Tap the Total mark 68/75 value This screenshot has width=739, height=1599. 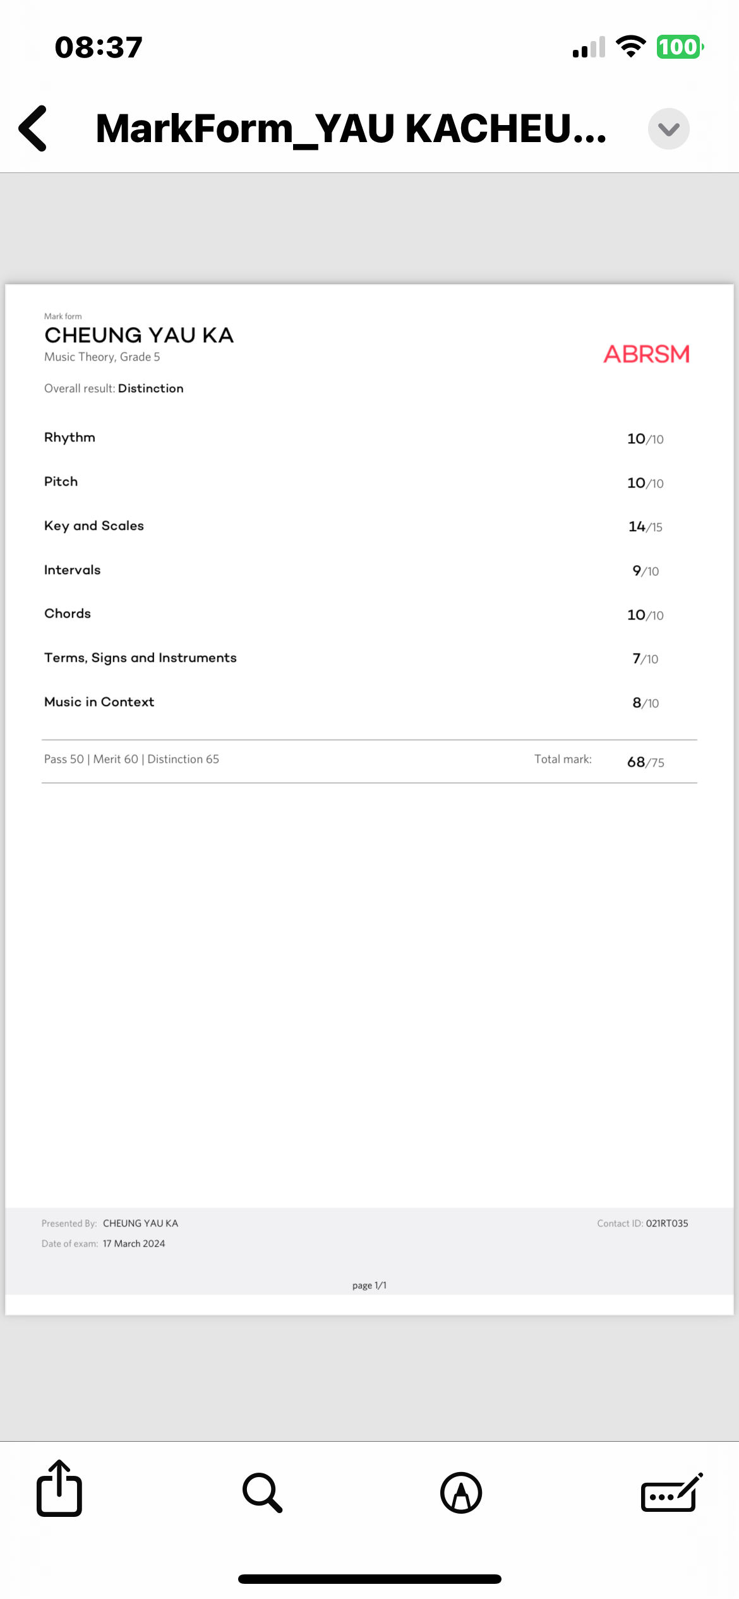(x=645, y=762)
